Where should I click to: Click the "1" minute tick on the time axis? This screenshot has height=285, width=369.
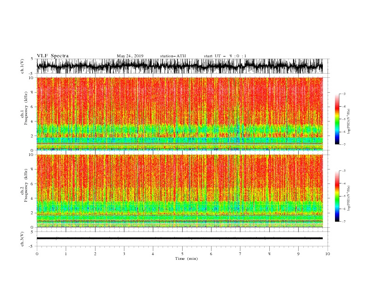tap(66, 254)
